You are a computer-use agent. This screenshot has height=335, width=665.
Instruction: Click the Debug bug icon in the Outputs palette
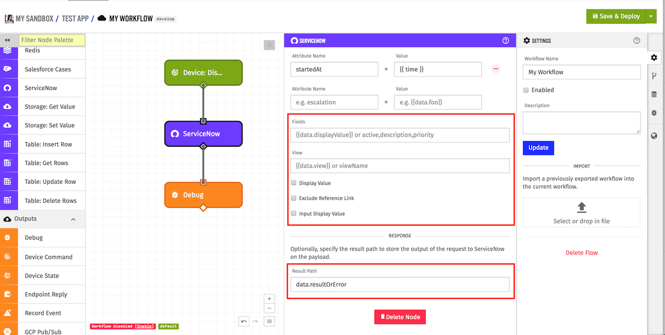tap(7, 238)
